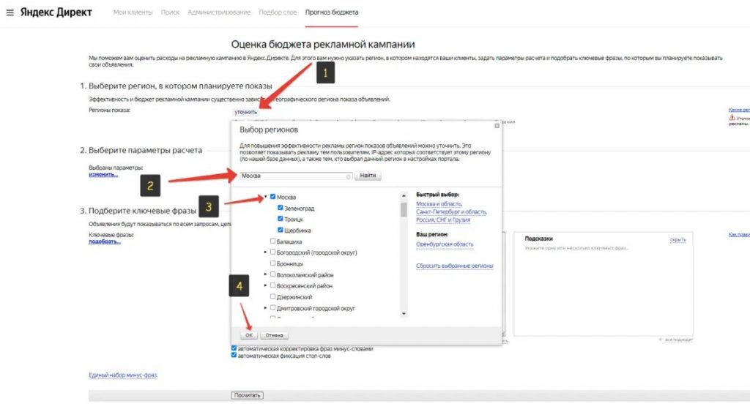Toggle автоматическая фиксация стоп-слов
This screenshot has height=409, width=750.
(x=234, y=355)
